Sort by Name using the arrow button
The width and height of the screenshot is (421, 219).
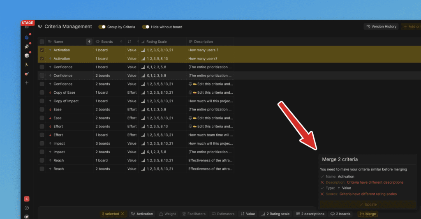click(89, 41)
